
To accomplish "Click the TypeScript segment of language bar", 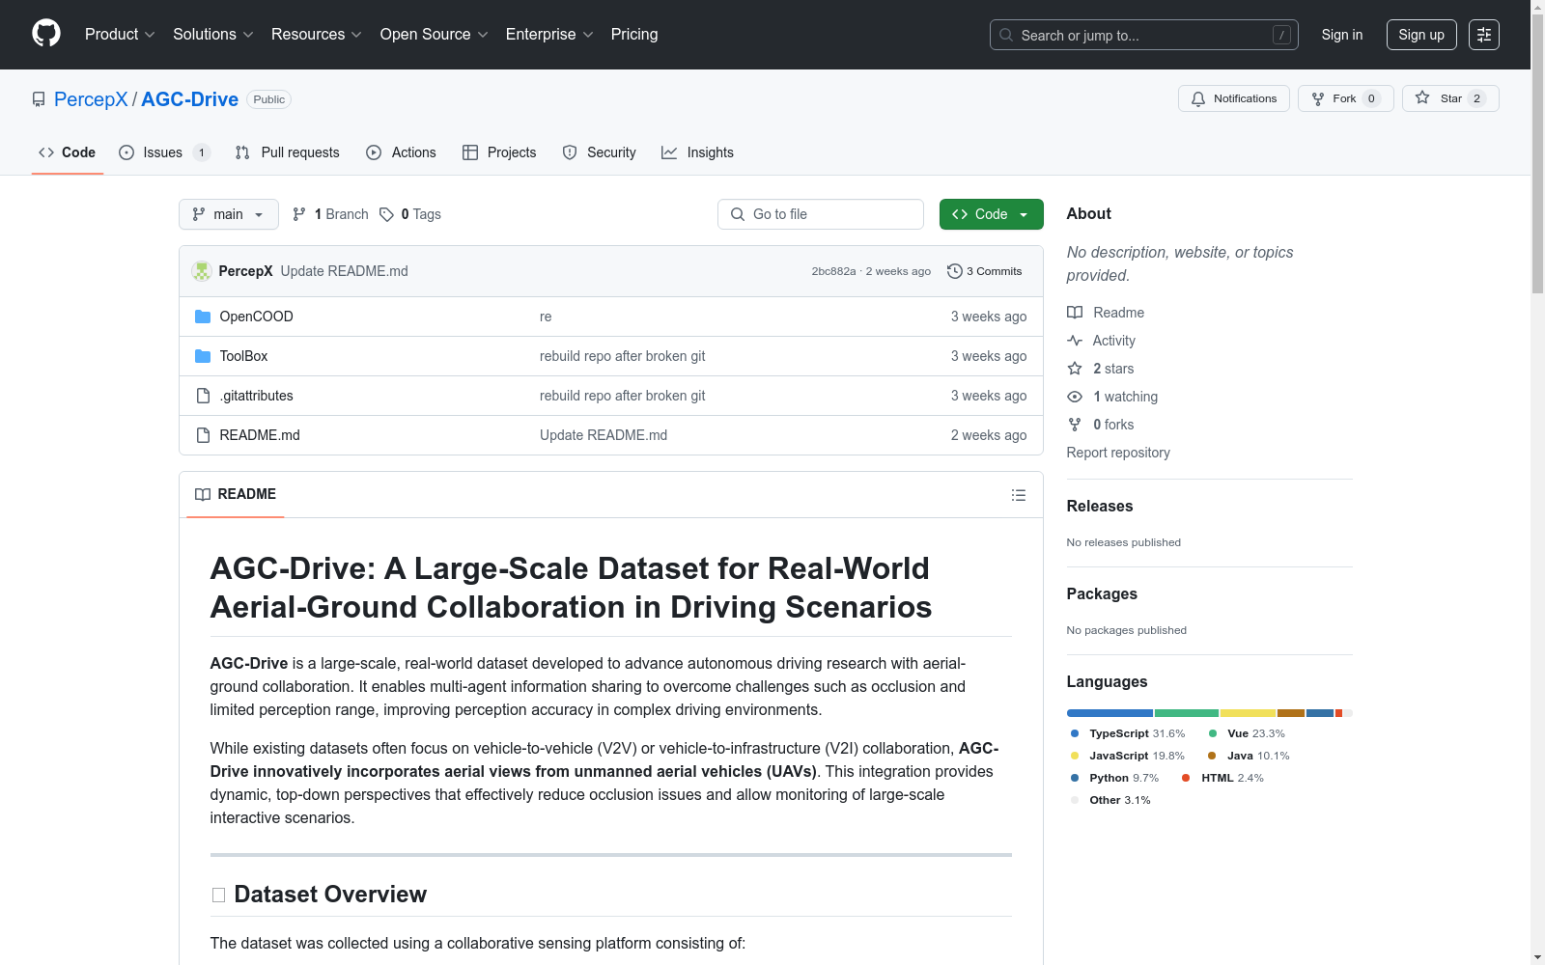I will 1109,713.
